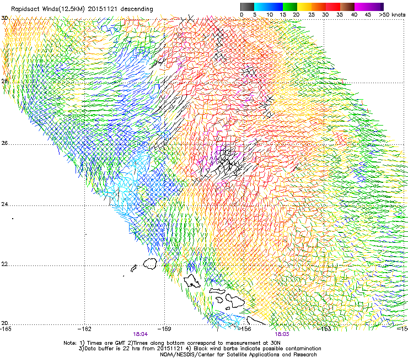Click the Molokai island outline

[x=217, y=291]
